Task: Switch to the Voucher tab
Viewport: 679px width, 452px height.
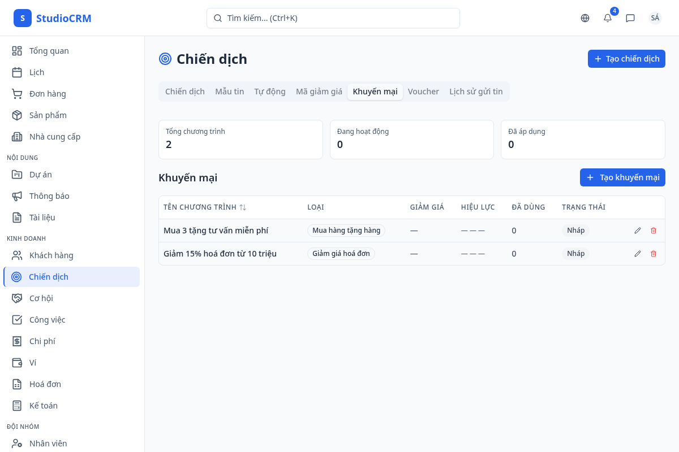Action: (x=423, y=92)
